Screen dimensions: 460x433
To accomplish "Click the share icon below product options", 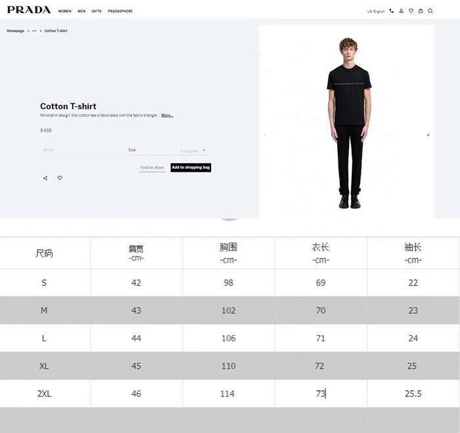I will pos(45,178).
